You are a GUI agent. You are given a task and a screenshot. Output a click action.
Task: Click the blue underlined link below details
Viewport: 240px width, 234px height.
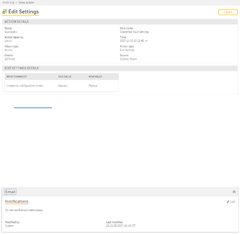tap(33, 108)
